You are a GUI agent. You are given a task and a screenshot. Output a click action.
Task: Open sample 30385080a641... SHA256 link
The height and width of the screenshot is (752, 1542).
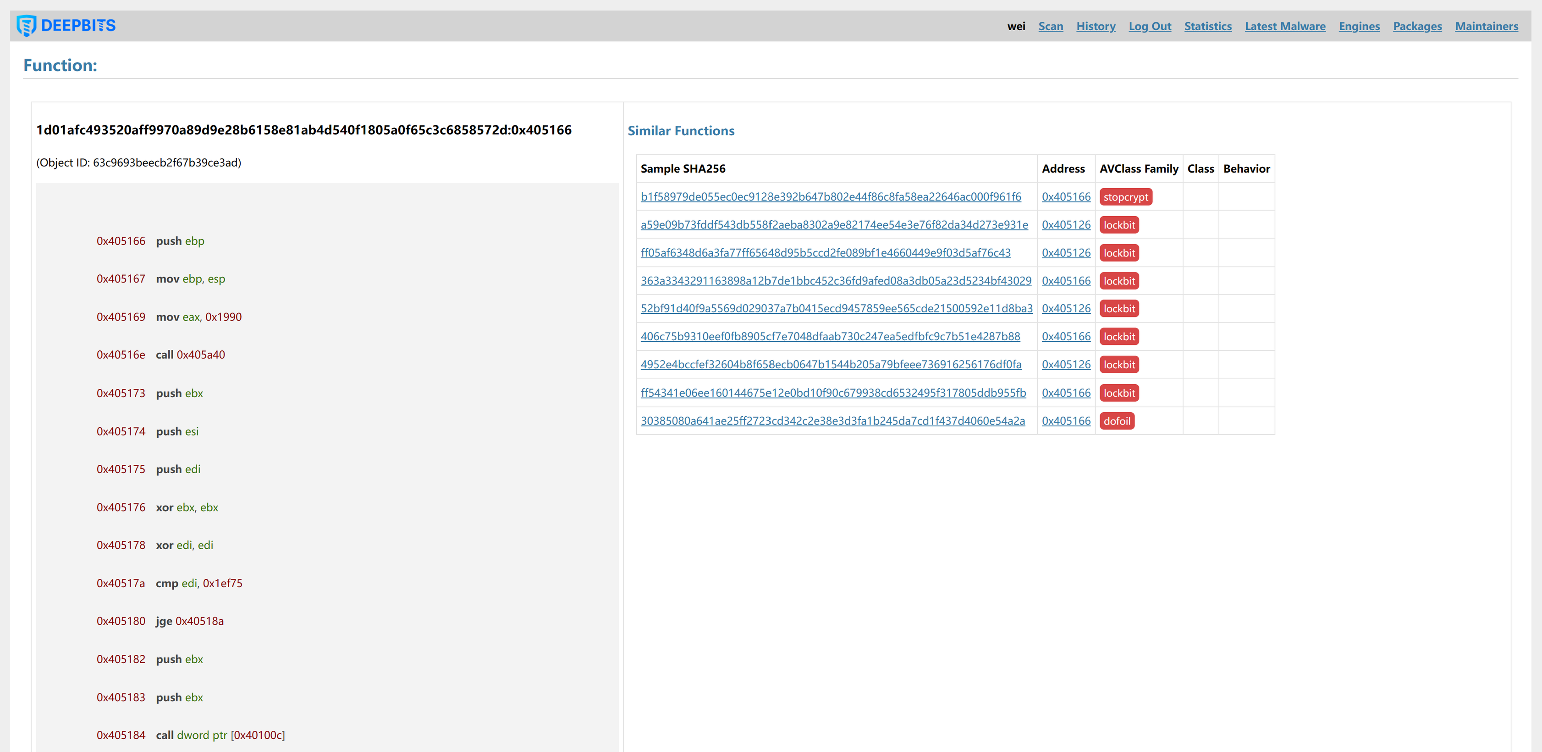pos(833,421)
